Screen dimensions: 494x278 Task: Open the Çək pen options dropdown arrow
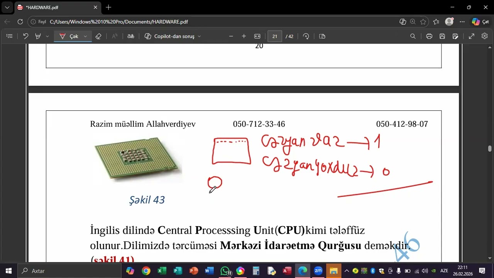coord(85,36)
